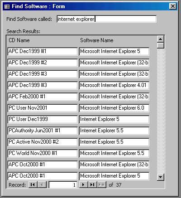
Task: Advance to next record arrow
Action: pyautogui.click(x=83, y=185)
